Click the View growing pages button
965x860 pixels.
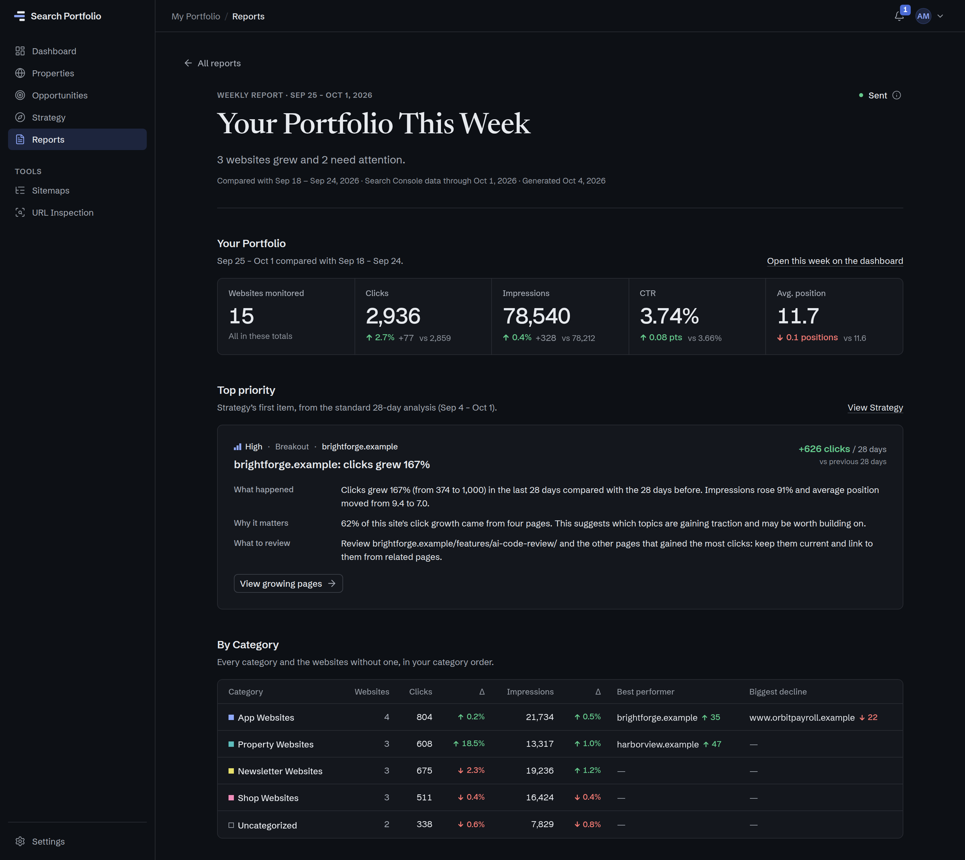(288, 584)
